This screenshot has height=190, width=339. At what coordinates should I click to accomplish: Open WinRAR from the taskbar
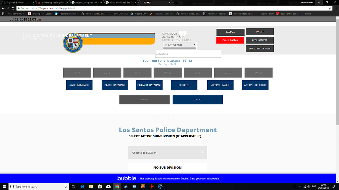(x=143, y=186)
